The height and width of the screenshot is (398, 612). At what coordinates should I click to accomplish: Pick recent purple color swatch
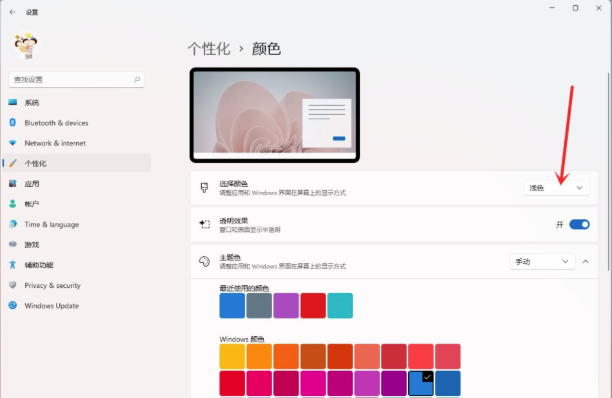tap(286, 306)
